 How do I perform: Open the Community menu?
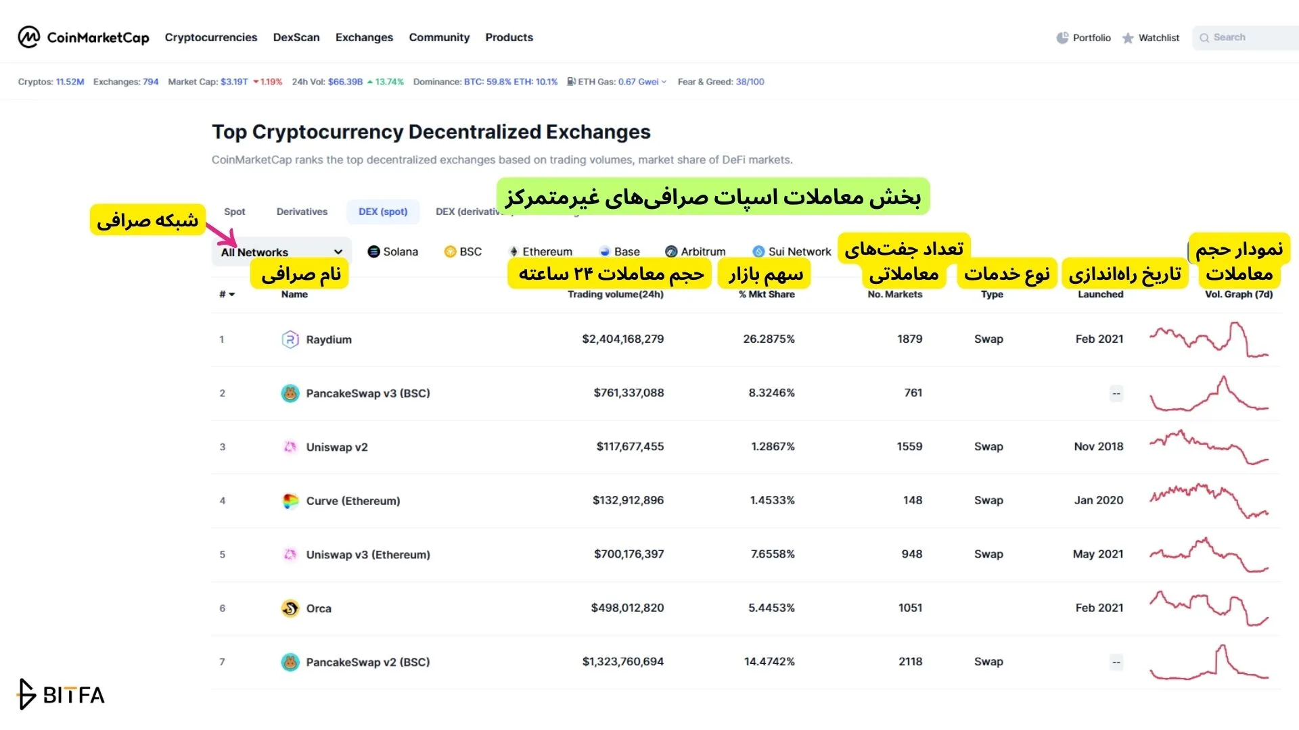point(439,37)
